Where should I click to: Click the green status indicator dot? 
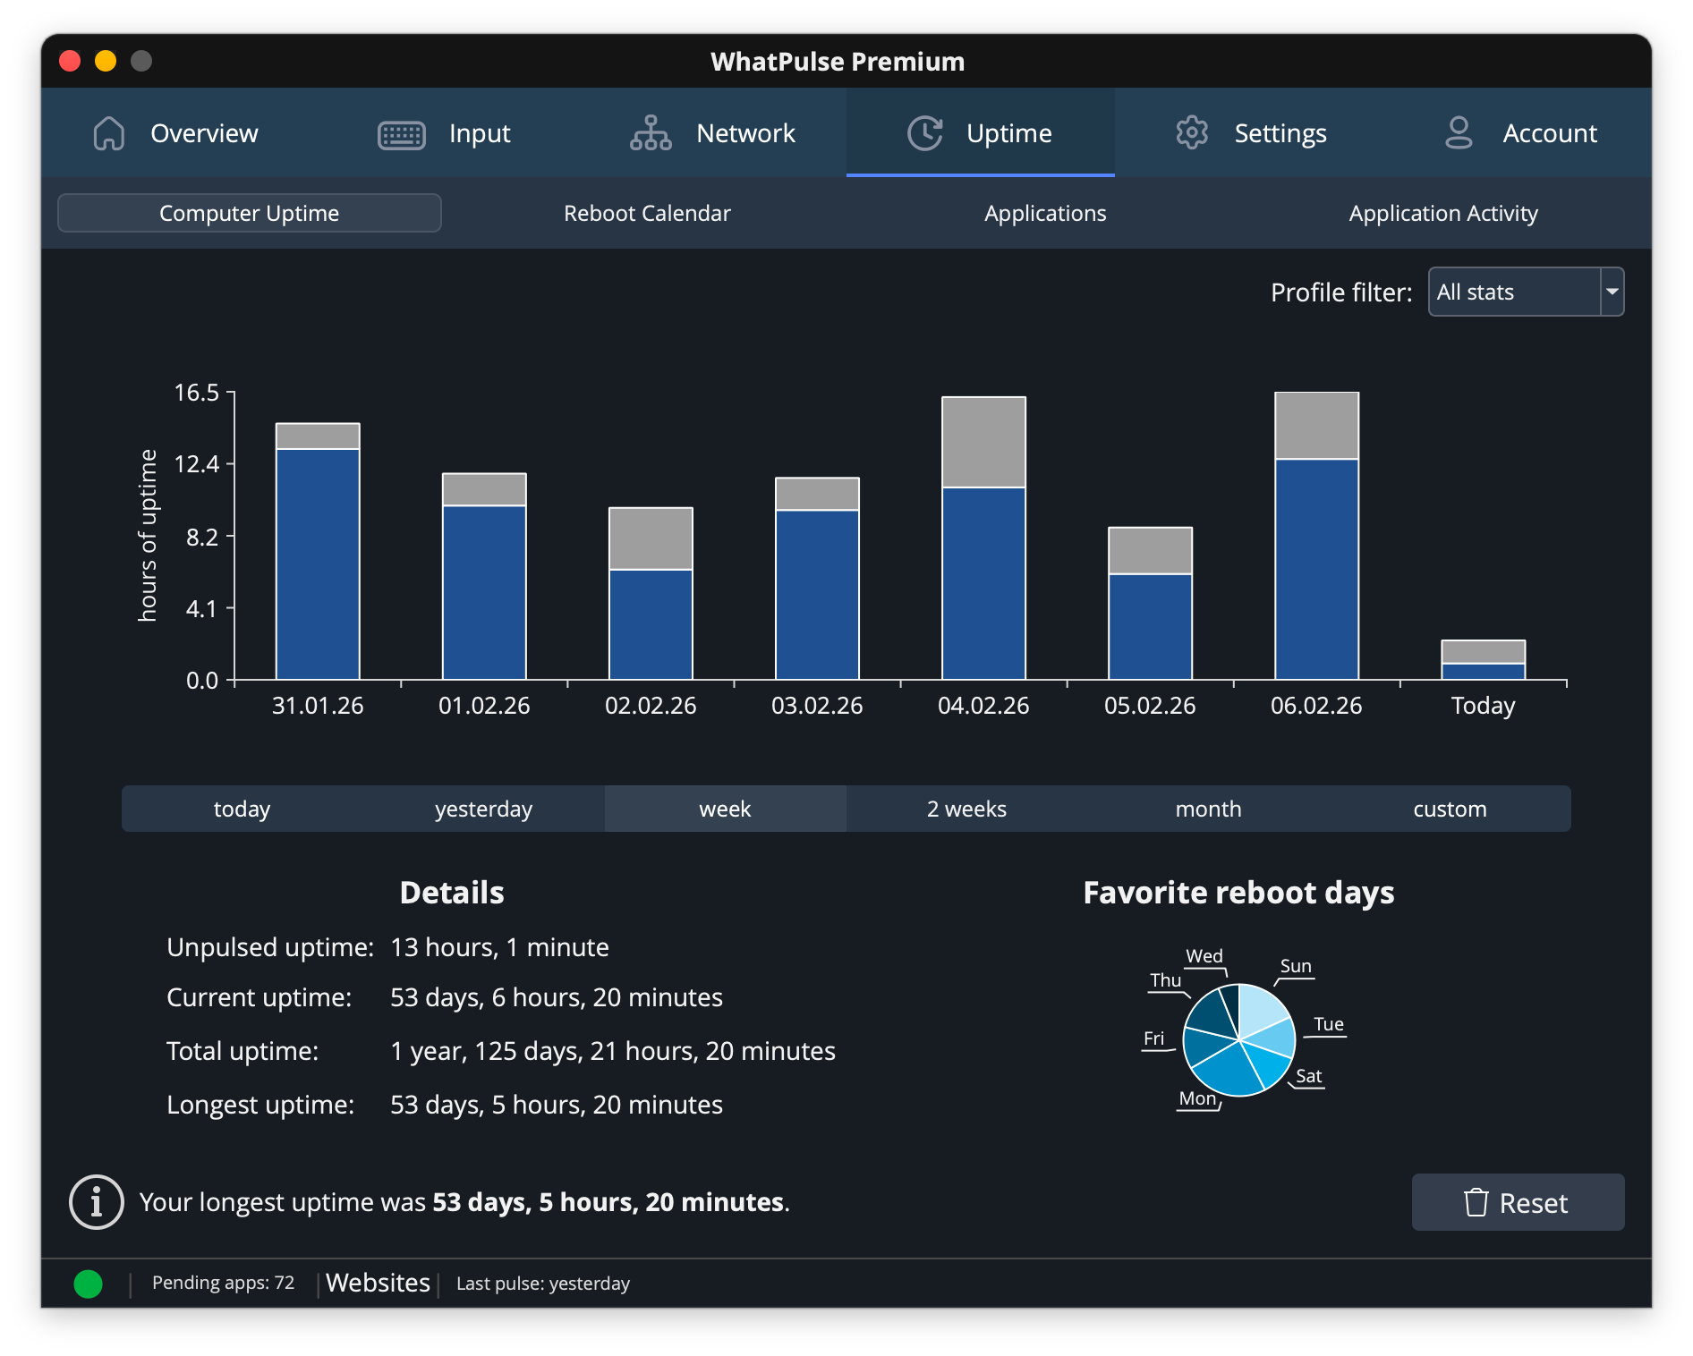pyautogui.click(x=88, y=1284)
